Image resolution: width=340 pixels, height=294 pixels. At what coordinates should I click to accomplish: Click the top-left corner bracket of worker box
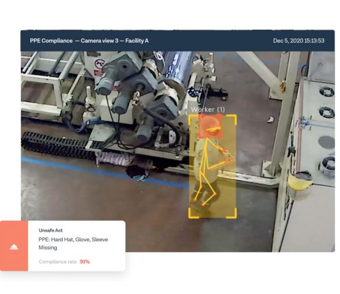192,119
